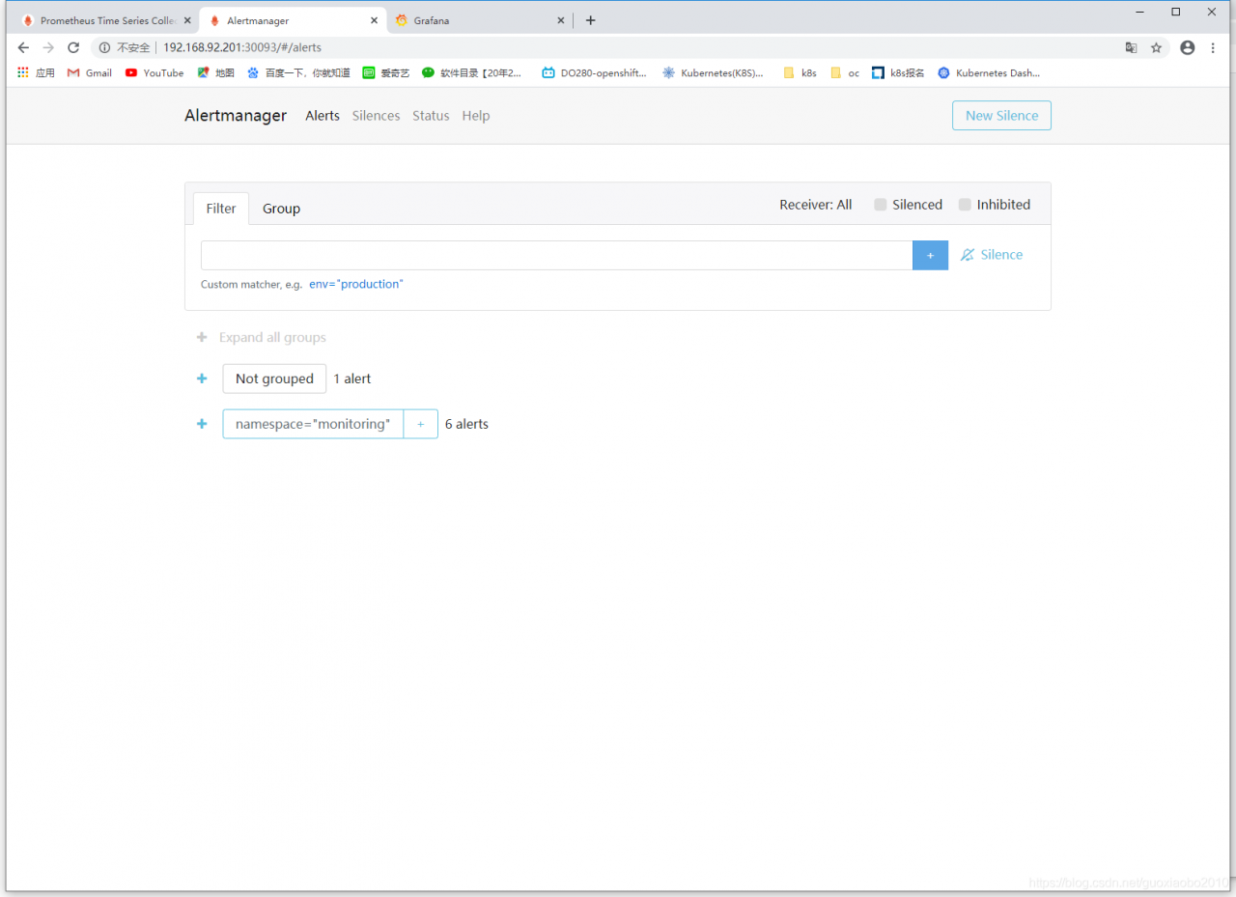Screen dimensions: 1236x897
Task: Click the address bar URL
Action: (242, 47)
